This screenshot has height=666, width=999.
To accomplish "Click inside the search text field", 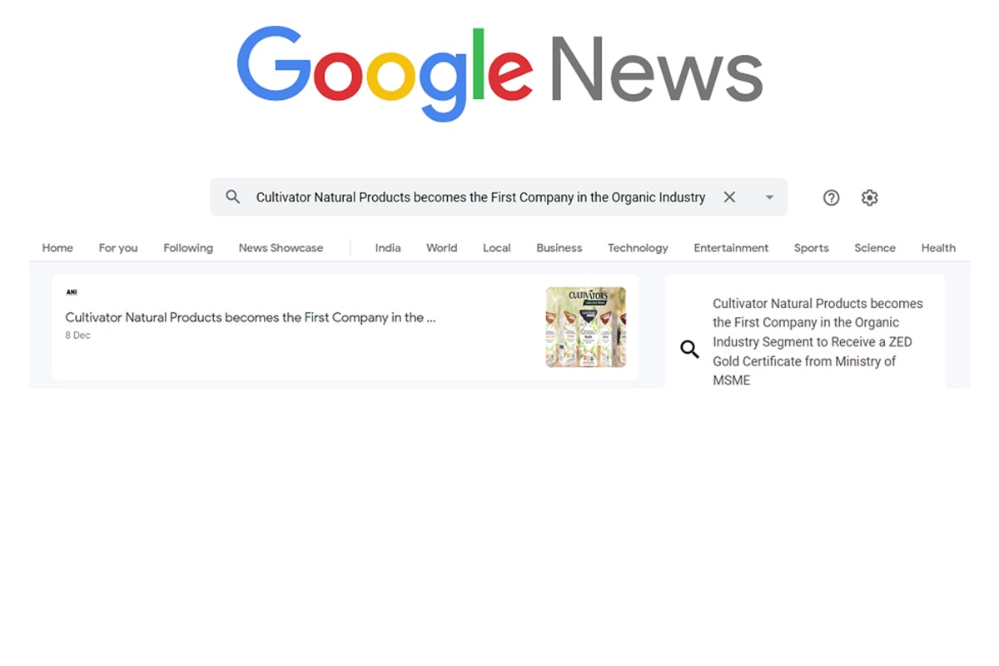I will click(480, 197).
